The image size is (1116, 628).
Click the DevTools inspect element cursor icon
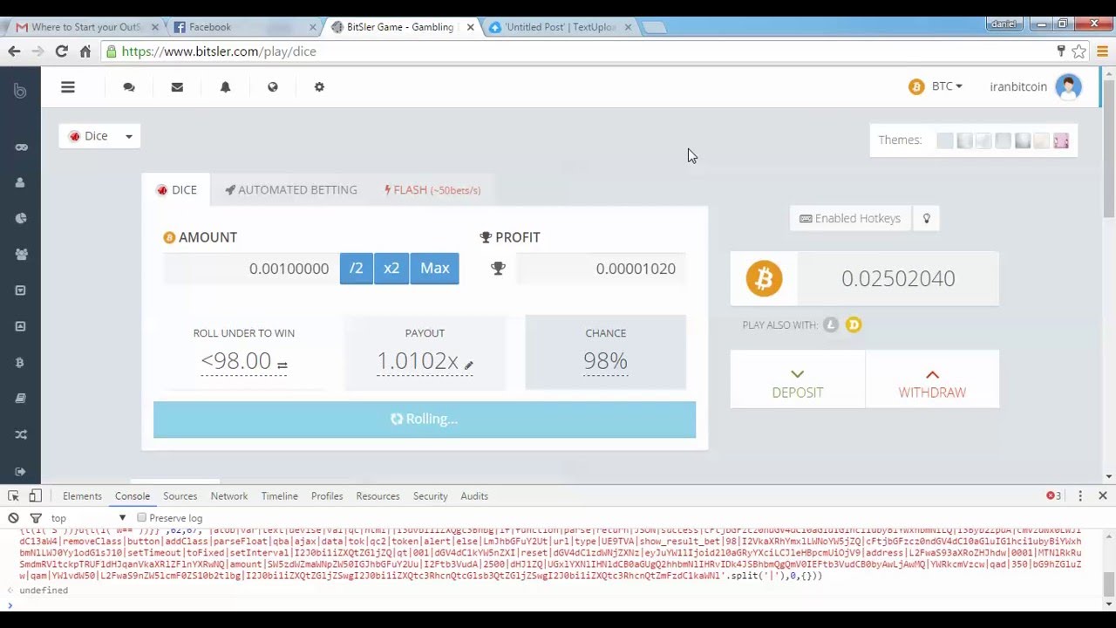[x=14, y=496]
